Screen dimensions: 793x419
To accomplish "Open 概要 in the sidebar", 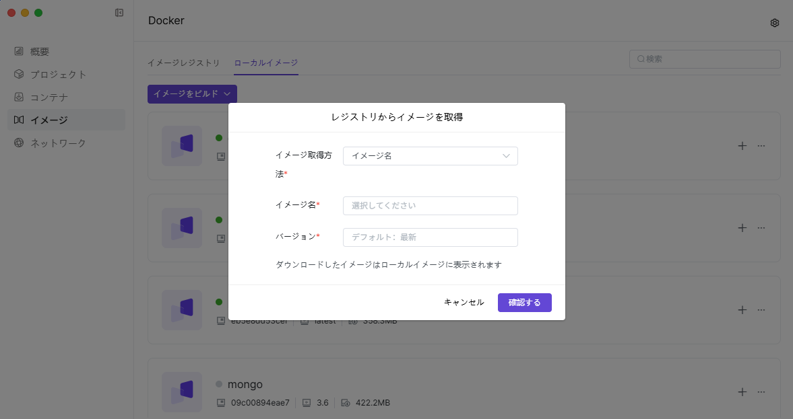I will pos(40,52).
